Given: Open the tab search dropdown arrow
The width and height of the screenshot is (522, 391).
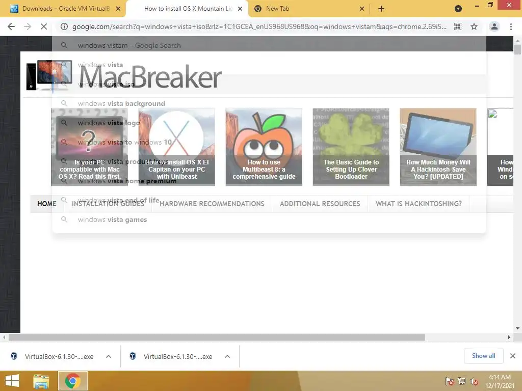Looking at the screenshot, I should coord(458,9).
